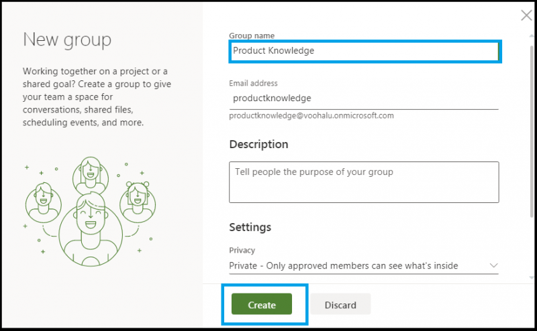The width and height of the screenshot is (537, 331).
Task: Click the Email address label
Action: [x=253, y=83]
